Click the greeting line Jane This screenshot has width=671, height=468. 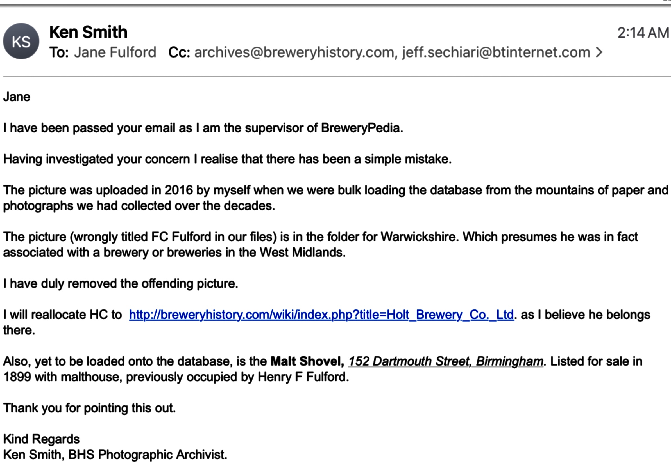click(17, 97)
